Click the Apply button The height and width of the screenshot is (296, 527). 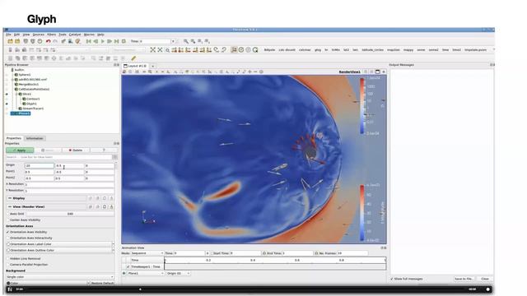(20, 150)
